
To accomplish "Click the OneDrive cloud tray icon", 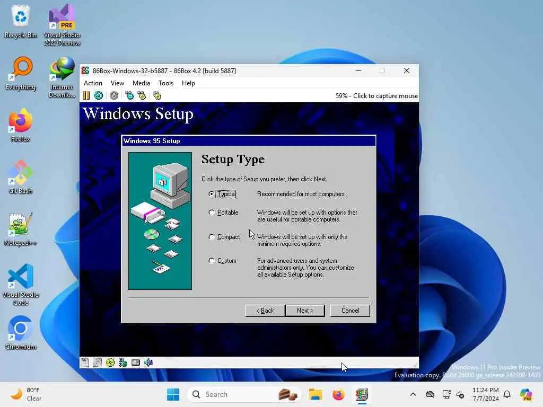I will click(430, 394).
